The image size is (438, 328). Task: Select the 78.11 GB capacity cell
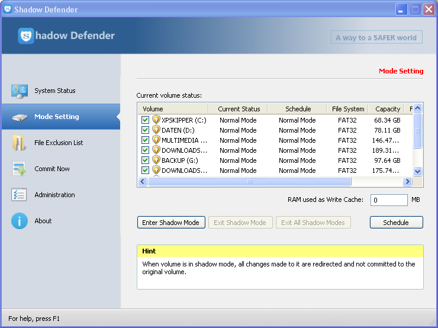387,130
